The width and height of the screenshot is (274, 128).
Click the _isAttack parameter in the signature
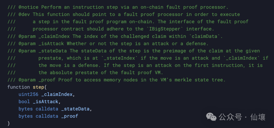click(x=45, y=102)
